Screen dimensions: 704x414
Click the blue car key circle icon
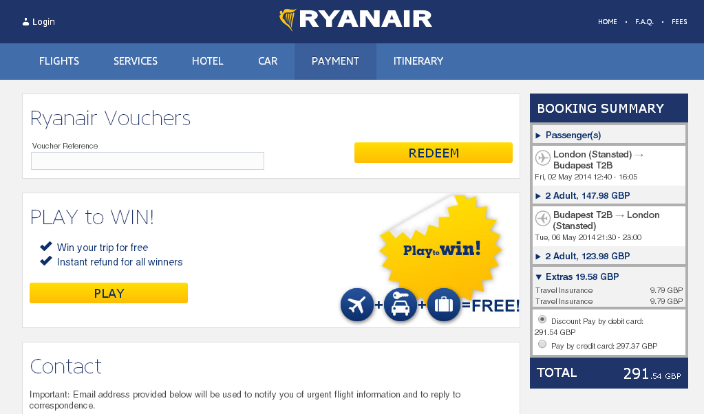pyautogui.click(x=400, y=305)
